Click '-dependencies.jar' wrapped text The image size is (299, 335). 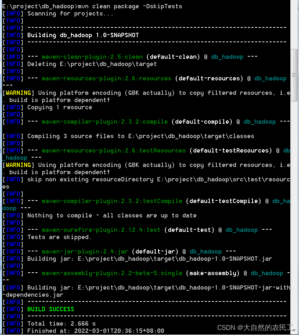click(33, 295)
